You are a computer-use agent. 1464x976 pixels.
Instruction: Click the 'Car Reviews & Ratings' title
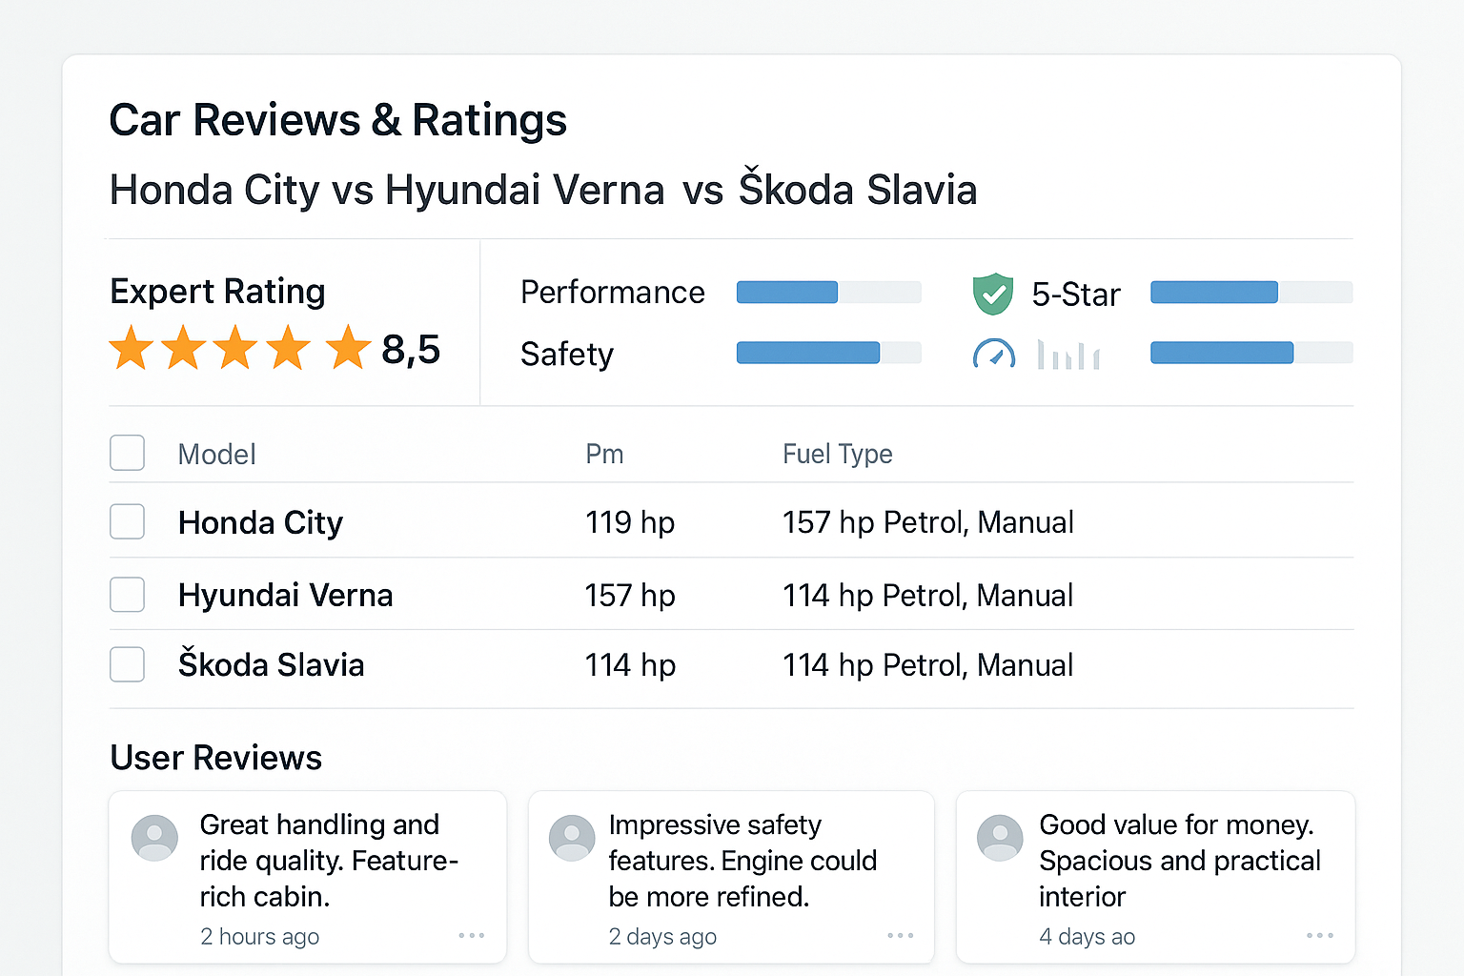click(338, 120)
